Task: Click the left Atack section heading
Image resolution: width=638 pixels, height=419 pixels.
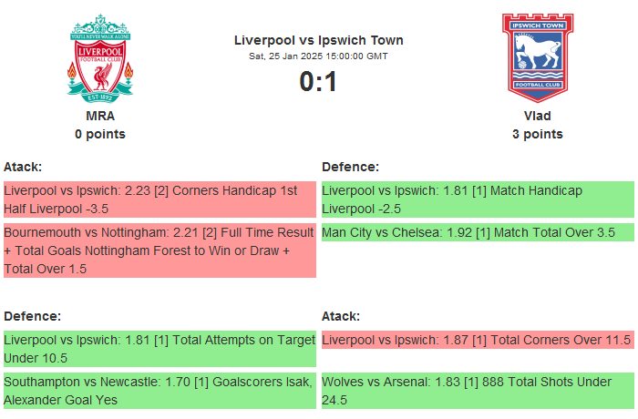Action: [x=23, y=167]
